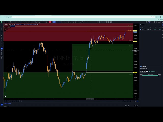Open the Scalper button

pyautogui.click(x=59, y=22)
